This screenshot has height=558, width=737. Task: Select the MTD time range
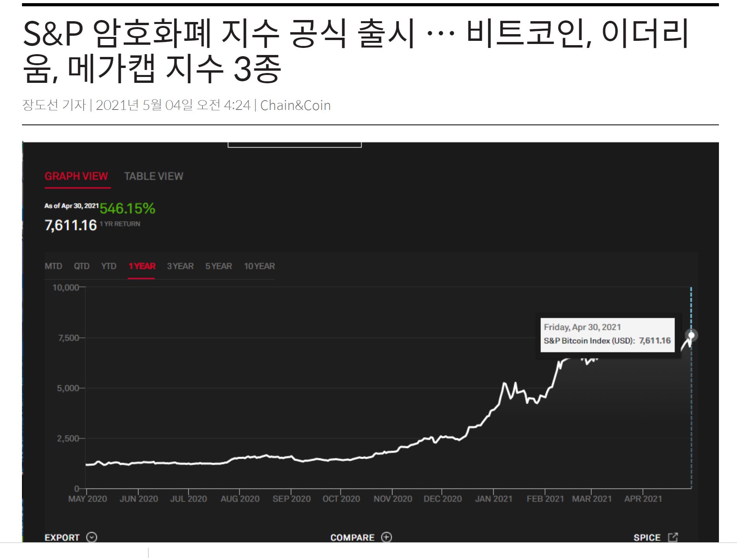[x=53, y=266]
